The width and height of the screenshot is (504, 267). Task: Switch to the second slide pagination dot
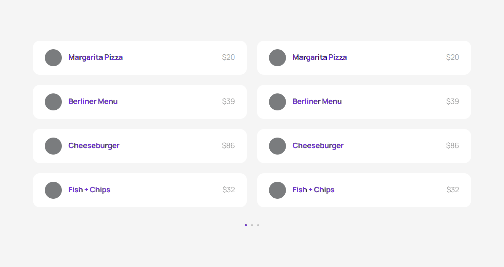252,225
